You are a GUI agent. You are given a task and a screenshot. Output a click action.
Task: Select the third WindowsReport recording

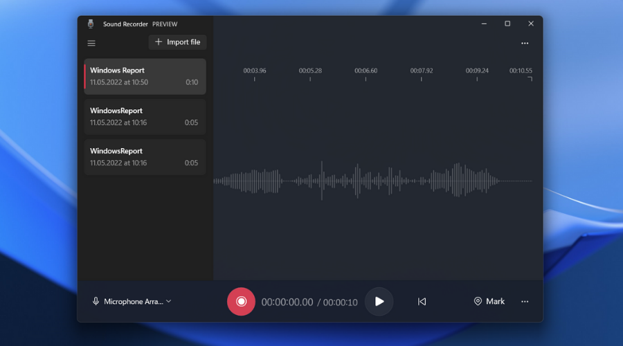tap(145, 157)
